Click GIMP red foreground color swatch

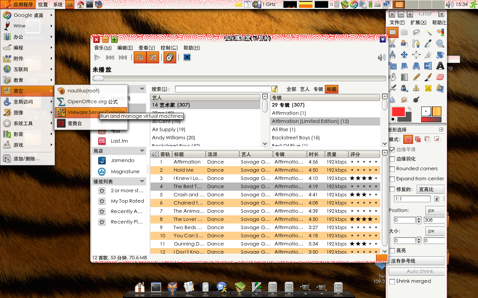click(x=398, y=112)
